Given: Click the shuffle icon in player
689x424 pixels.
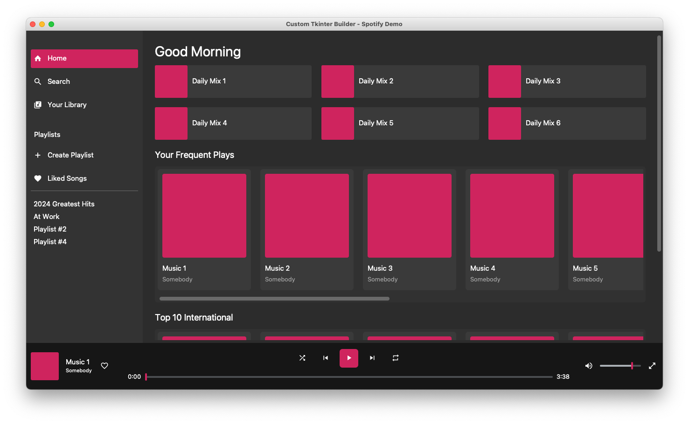Looking at the screenshot, I should 302,358.
